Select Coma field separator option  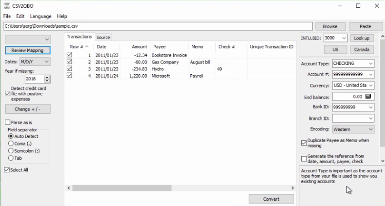(10, 143)
